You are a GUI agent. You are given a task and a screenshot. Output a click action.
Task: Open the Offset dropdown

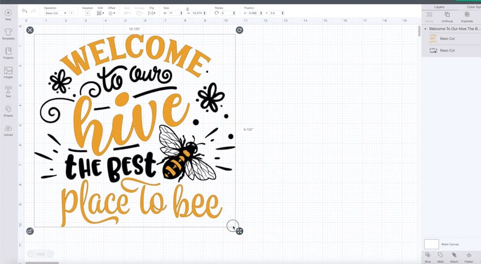(x=112, y=13)
